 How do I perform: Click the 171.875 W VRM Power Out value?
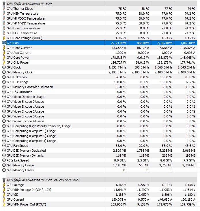tap(165, 204)
